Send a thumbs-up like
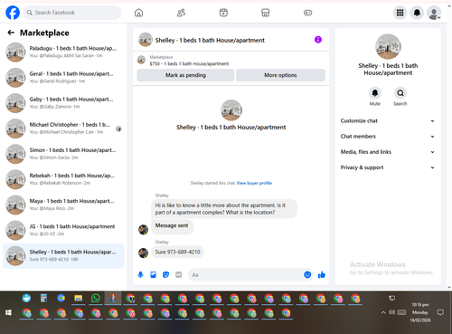 (x=322, y=275)
